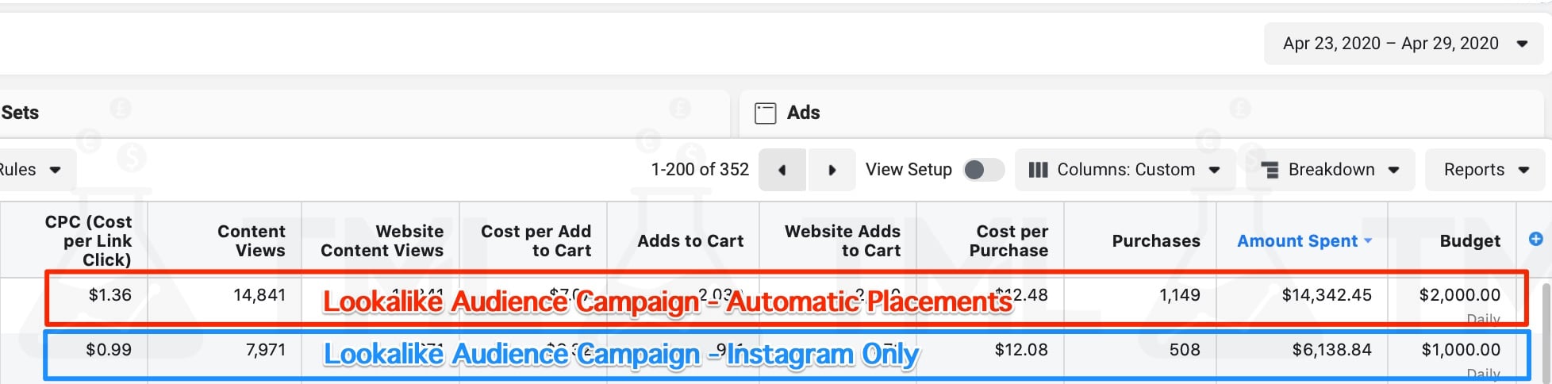Select the $2,000.00 daily budget cell
This screenshot has height=384, width=1552.
coord(1459,295)
